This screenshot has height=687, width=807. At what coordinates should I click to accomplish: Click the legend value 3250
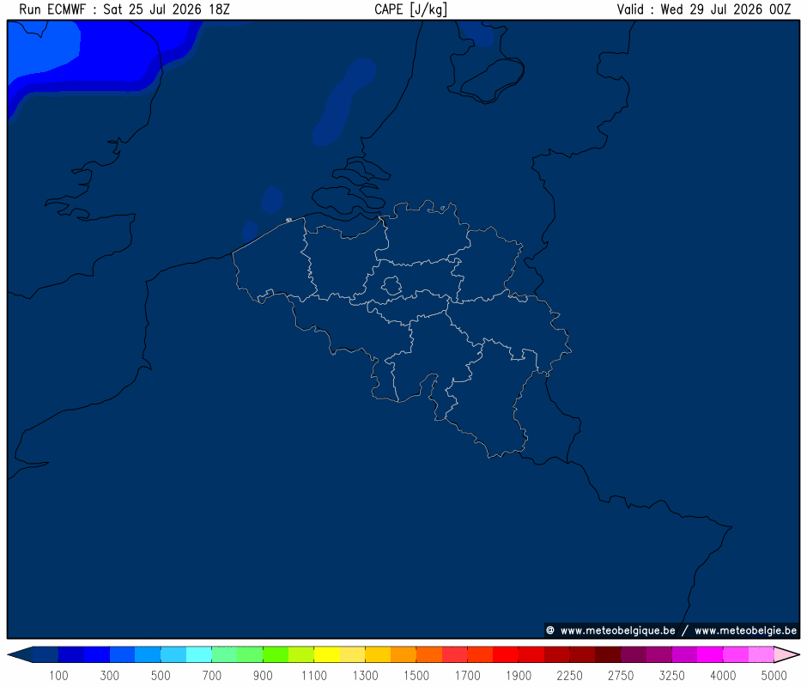671,675
